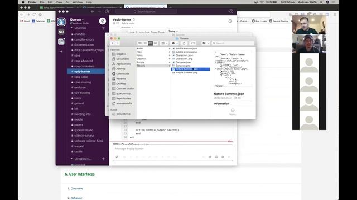The width and height of the screenshot is (357, 200).
Task: Open Finder group-by dropdown
Action: point(164,43)
